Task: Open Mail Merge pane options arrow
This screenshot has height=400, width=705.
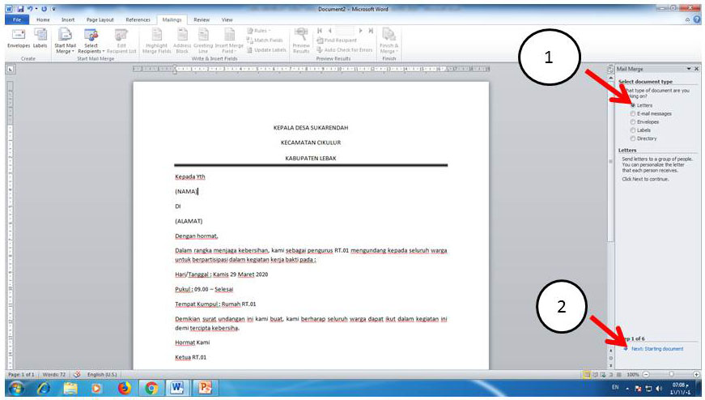Action: pyautogui.click(x=689, y=69)
